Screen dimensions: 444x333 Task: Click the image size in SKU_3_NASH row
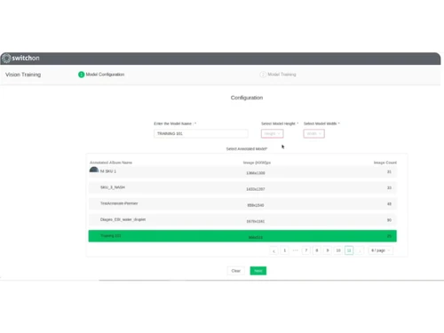(256, 189)
